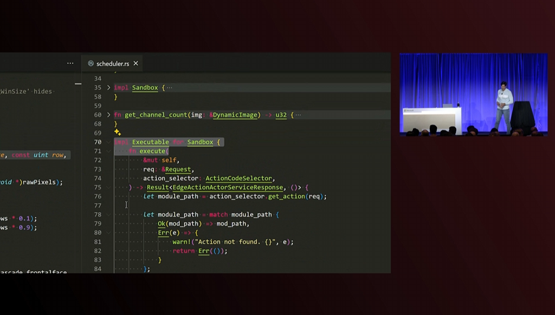
Task: Open the scheduler.rs editor tab
Action: pos(113,64)
